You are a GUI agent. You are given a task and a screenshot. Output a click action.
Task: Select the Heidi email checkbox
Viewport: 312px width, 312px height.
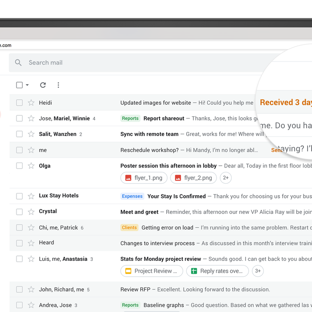pos(19,103)
